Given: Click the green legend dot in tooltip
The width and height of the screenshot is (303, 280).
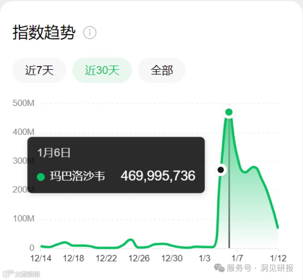Looking at the screenshot, I should [41, 177].
